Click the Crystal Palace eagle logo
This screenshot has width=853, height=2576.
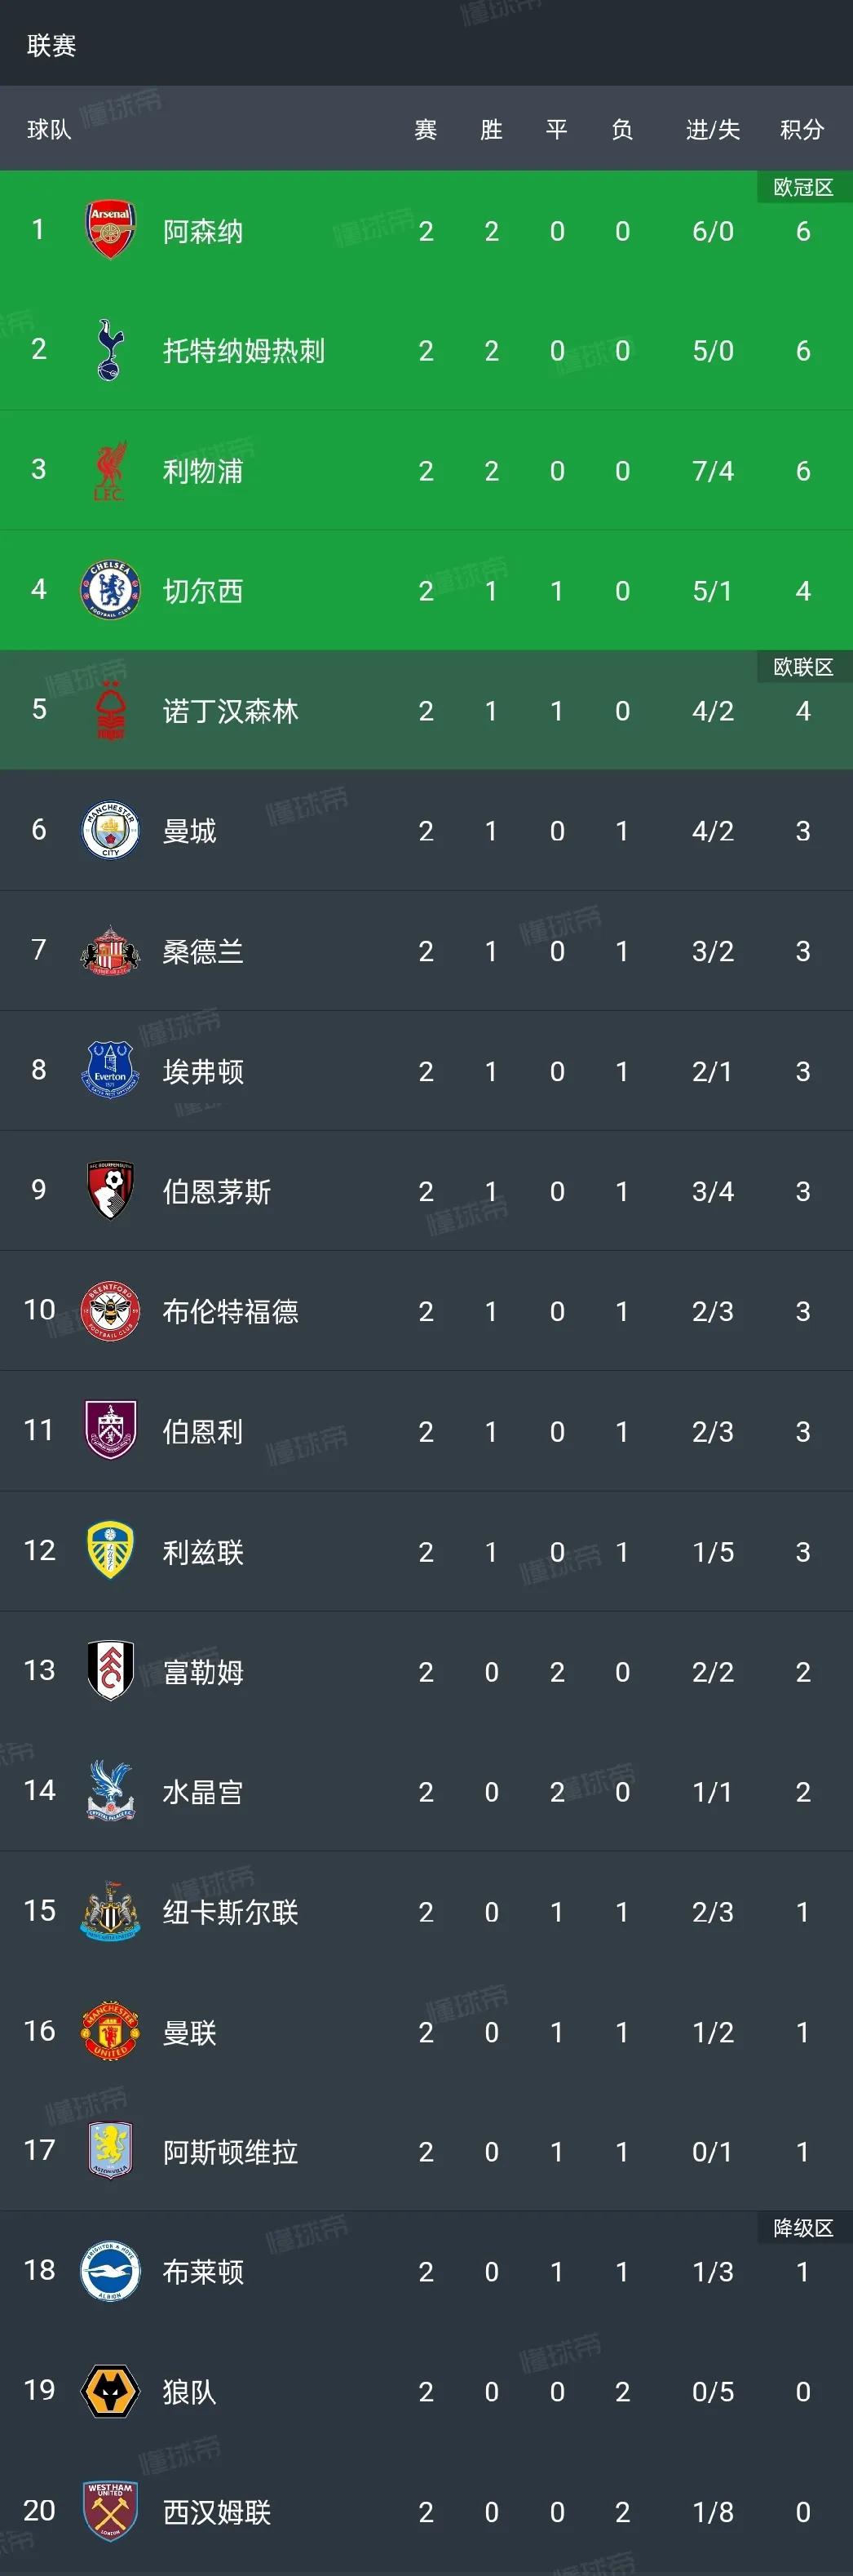(110, 1791)
